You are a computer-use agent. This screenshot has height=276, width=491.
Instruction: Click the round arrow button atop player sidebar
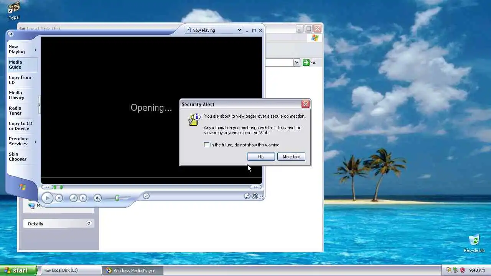coord(10,34)
